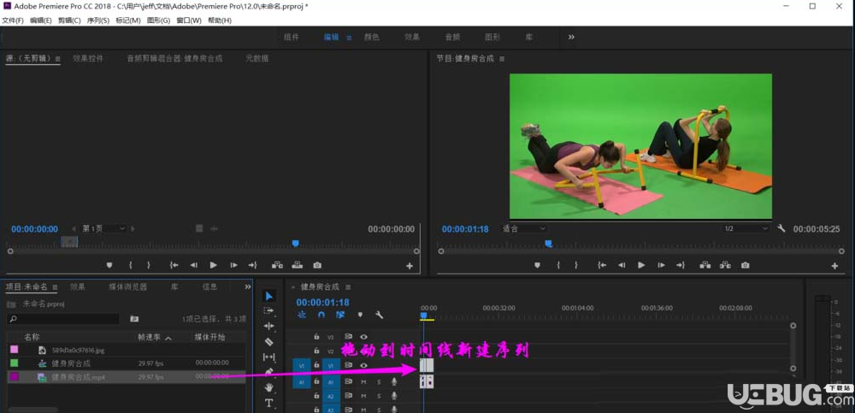Click Extract button in Program monitor
This screenshot has height=413, width=855.
(725, 265)
